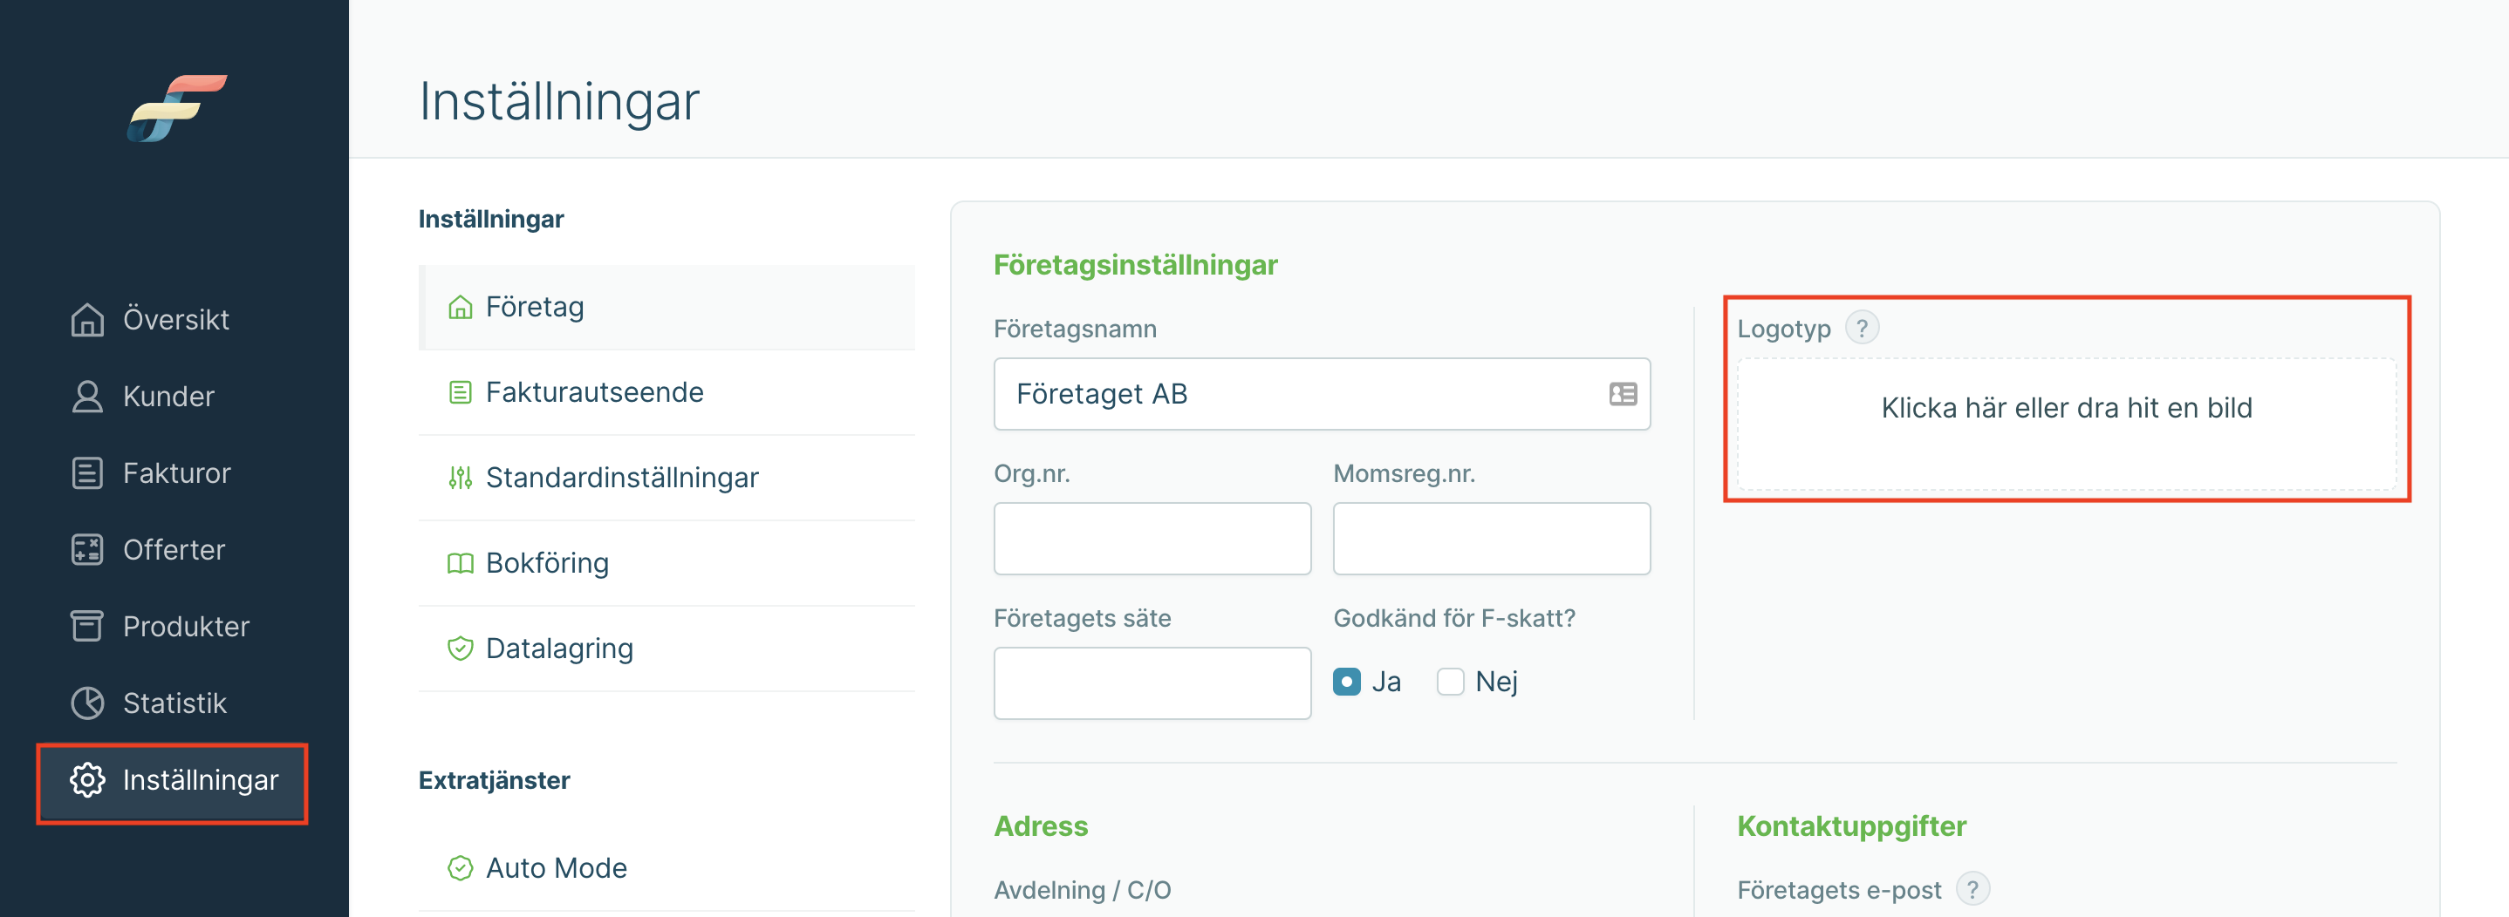Click the Org.nr. input field

point(1152,539)
